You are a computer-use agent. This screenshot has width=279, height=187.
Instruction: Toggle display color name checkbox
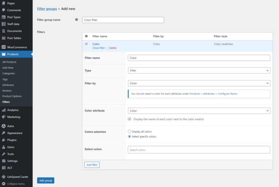pyautogui.click(x=129, y=119)
